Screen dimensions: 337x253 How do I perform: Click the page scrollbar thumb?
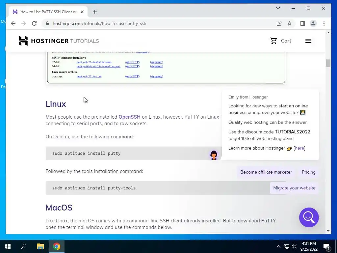[328, 63]
